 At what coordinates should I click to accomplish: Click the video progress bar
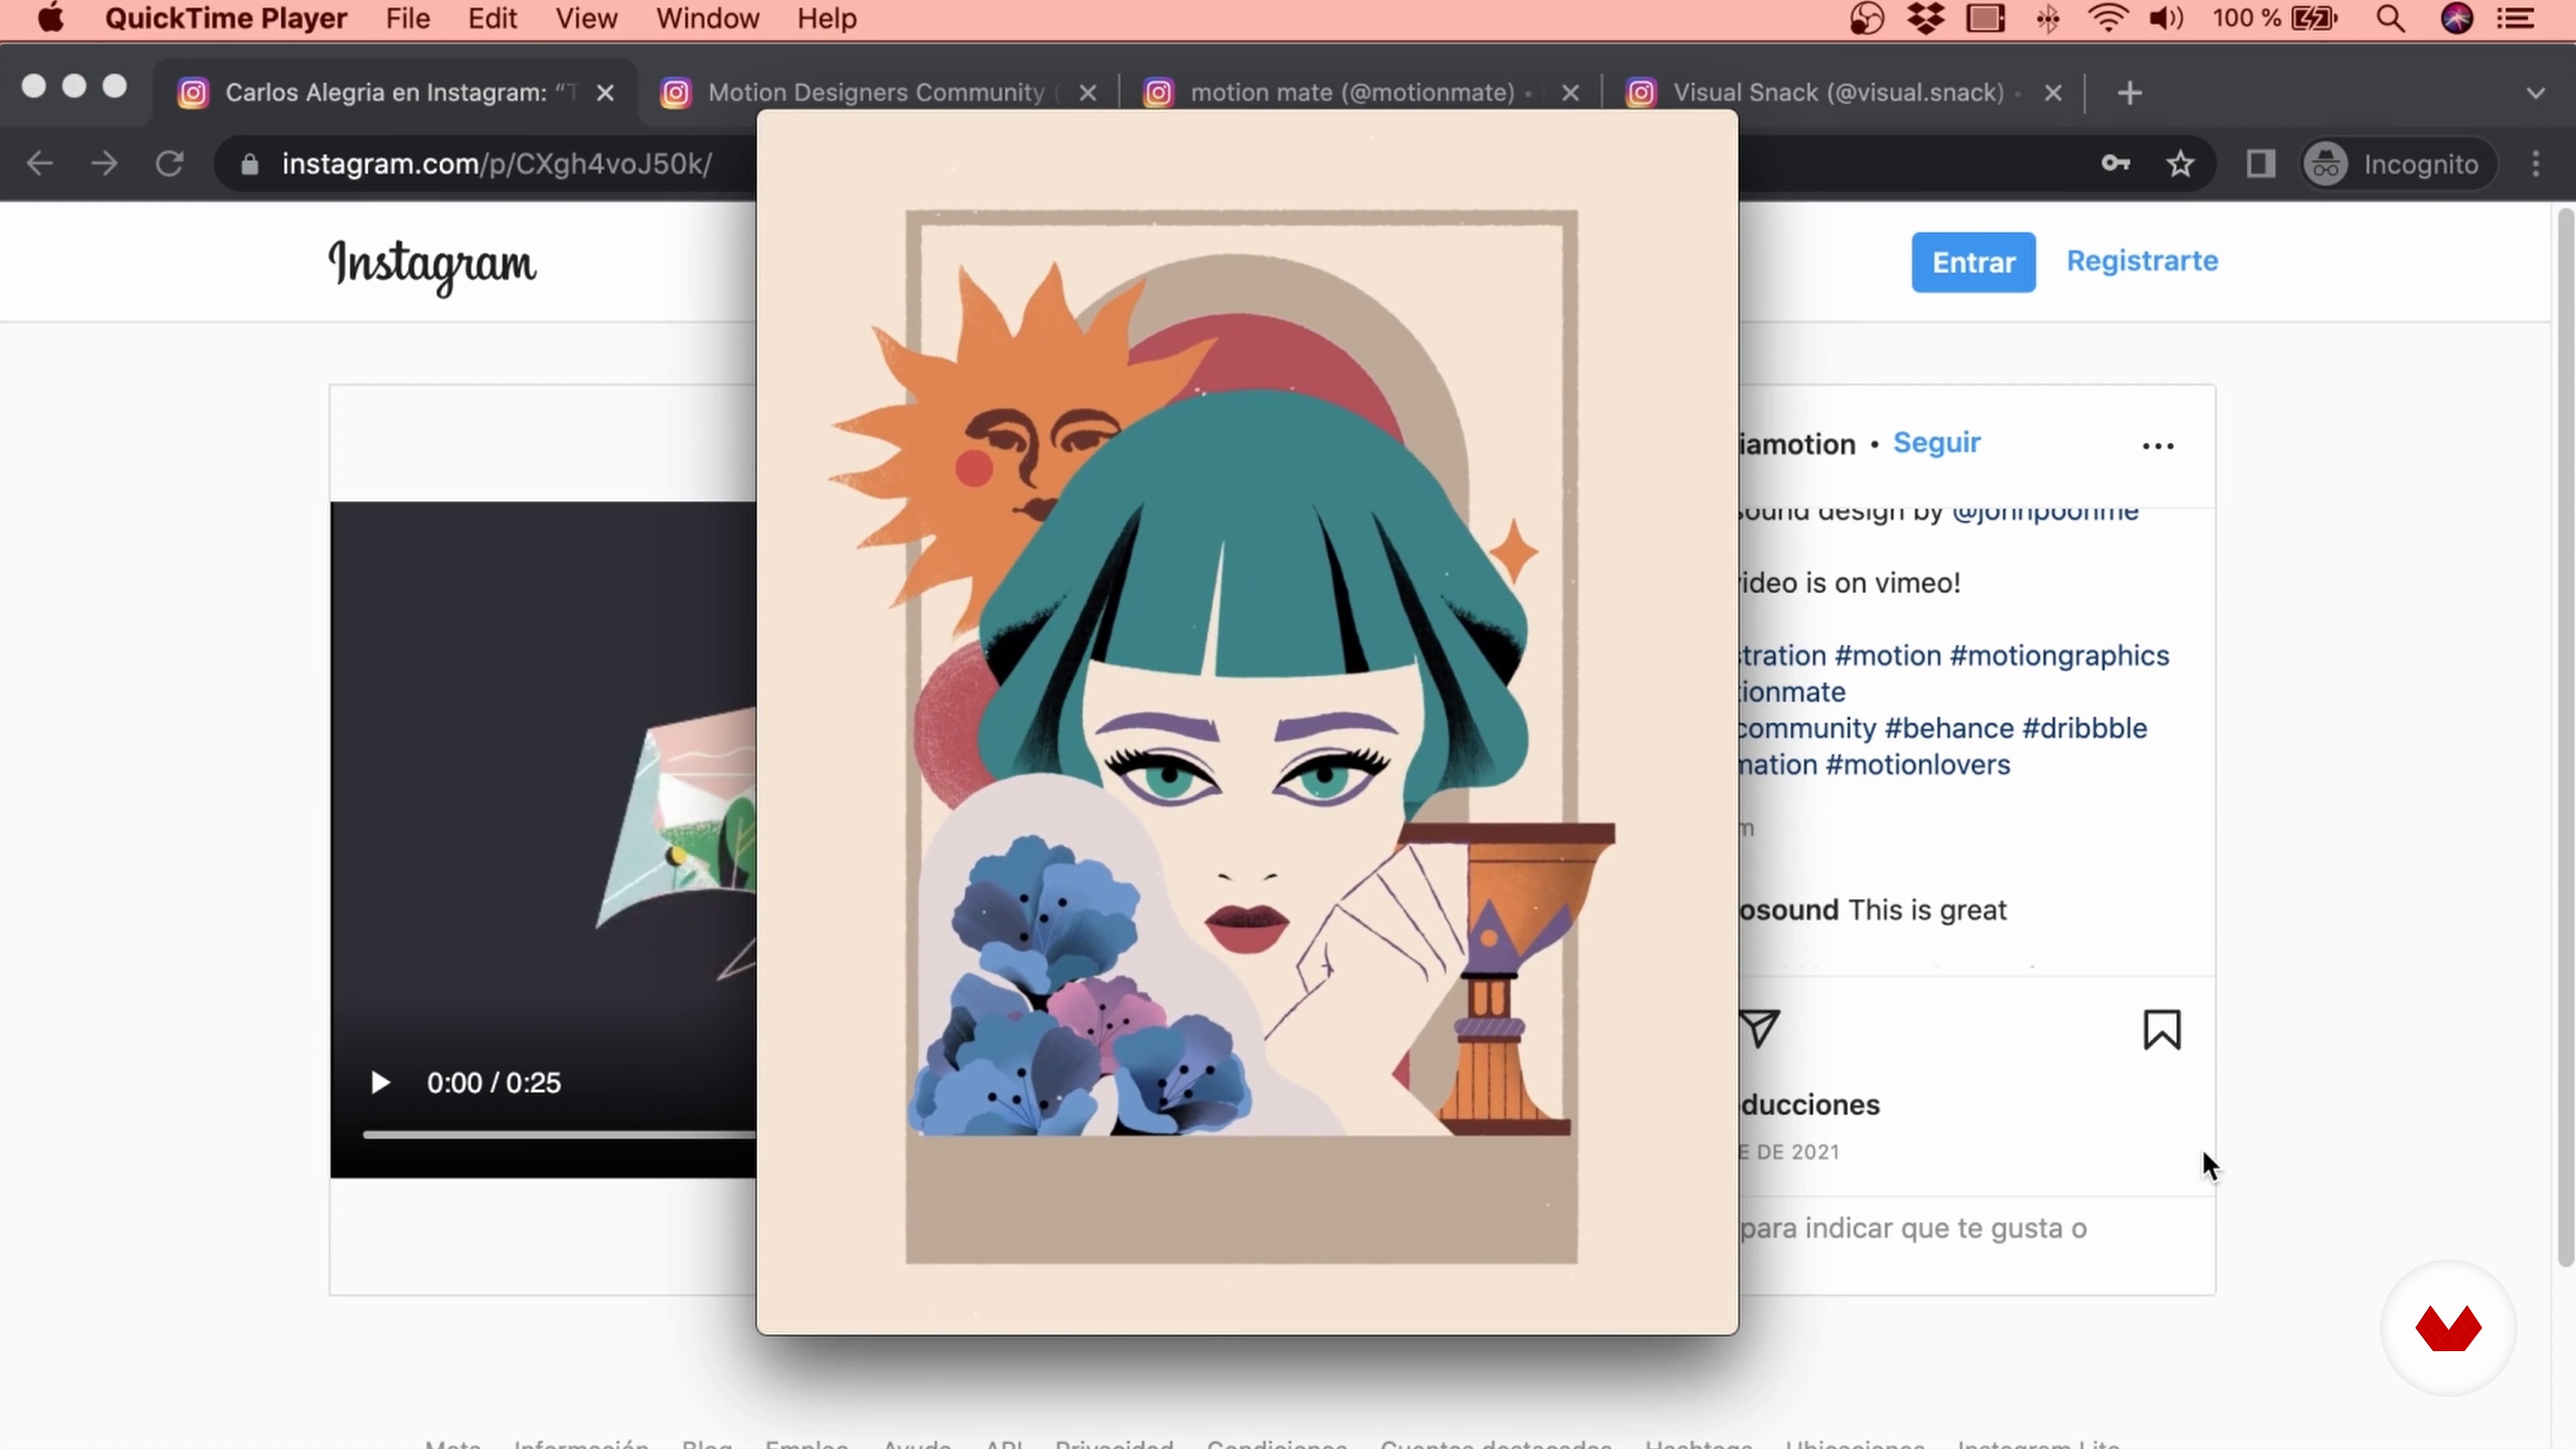560,1135
